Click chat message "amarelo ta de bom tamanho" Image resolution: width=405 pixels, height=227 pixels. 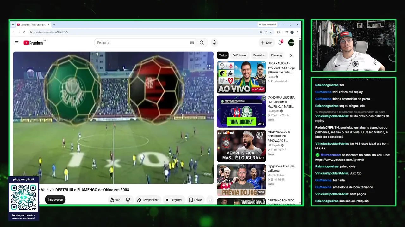[x=353, y=187]
